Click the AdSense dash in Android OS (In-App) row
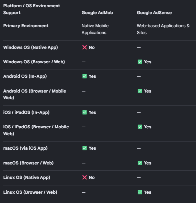This screenshot has width=196, height=203. [x=139, y=76]
